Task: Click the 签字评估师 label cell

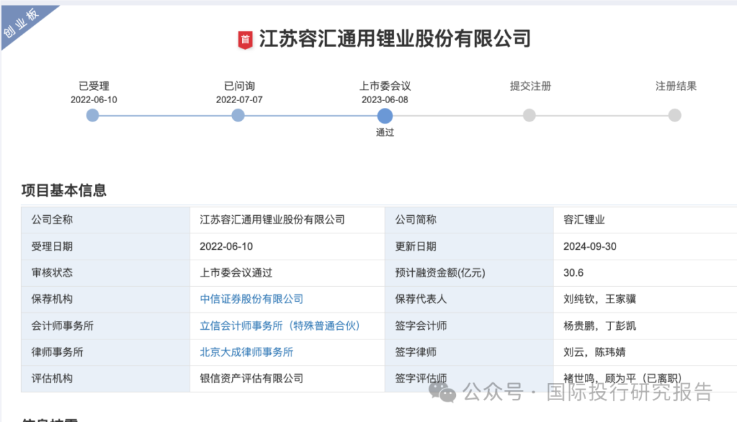Action: click(x=469, y=379)
